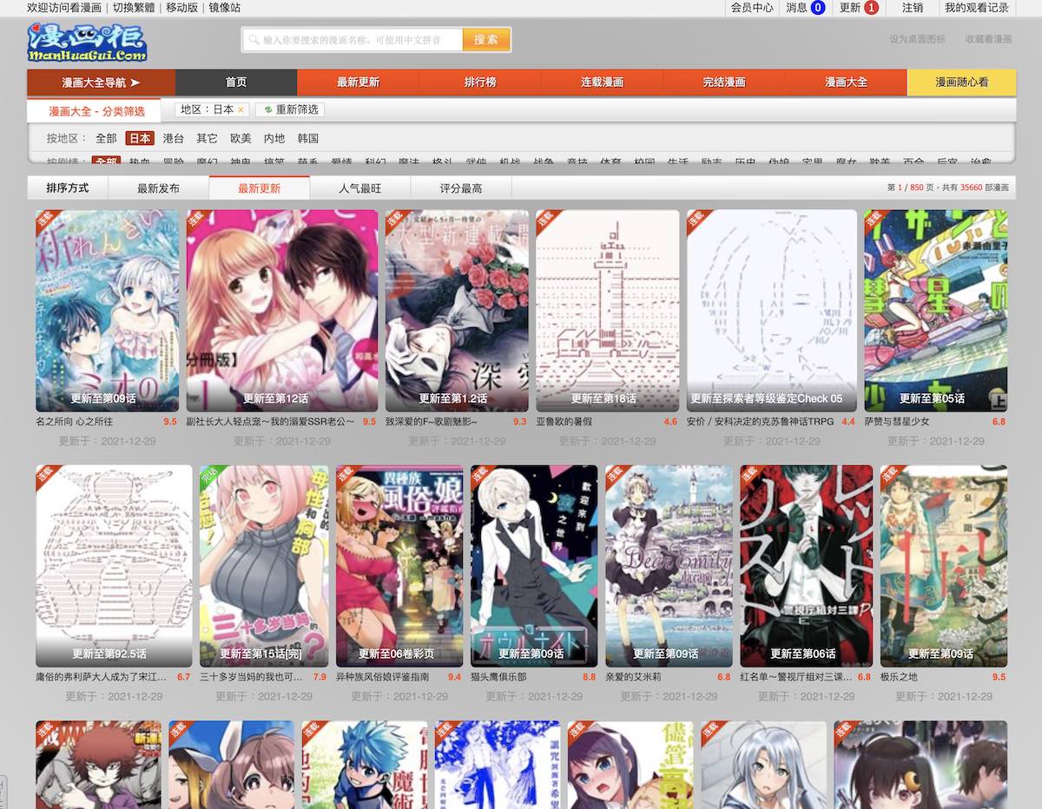This screenshot has height=809, width=1042.
Task: Open cover of 三十多岁当妈的我 manga
Action: tap(264, 566)
